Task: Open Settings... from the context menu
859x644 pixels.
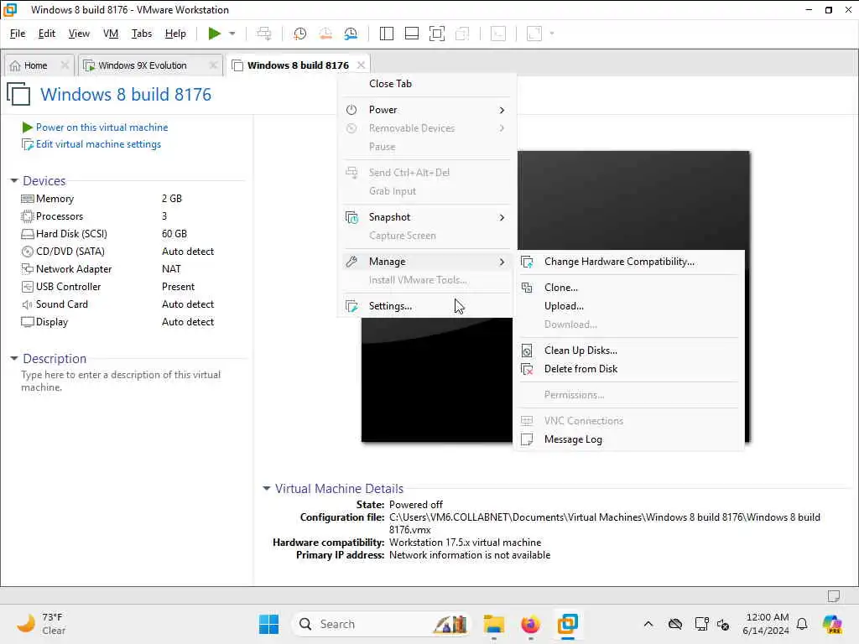Action: click(x=427, y=306)
